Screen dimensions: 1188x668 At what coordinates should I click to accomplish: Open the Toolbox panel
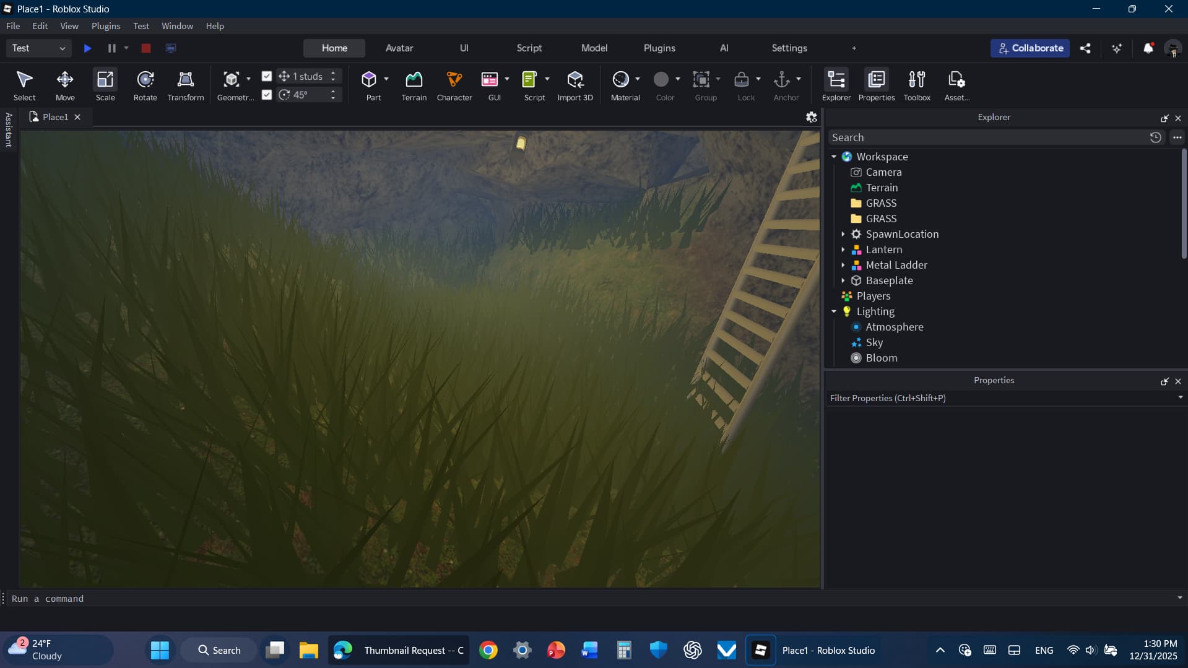pos(916,85)
